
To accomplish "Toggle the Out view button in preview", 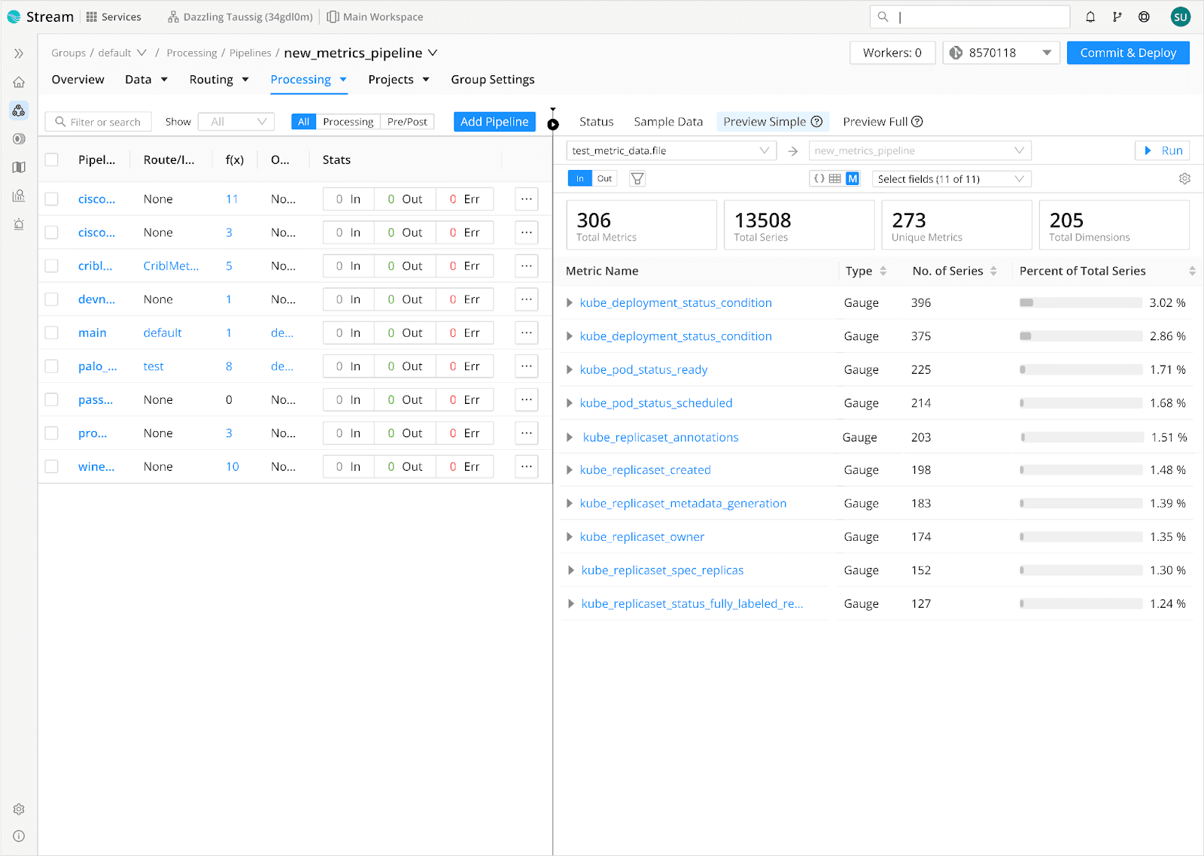I will 604,179.
